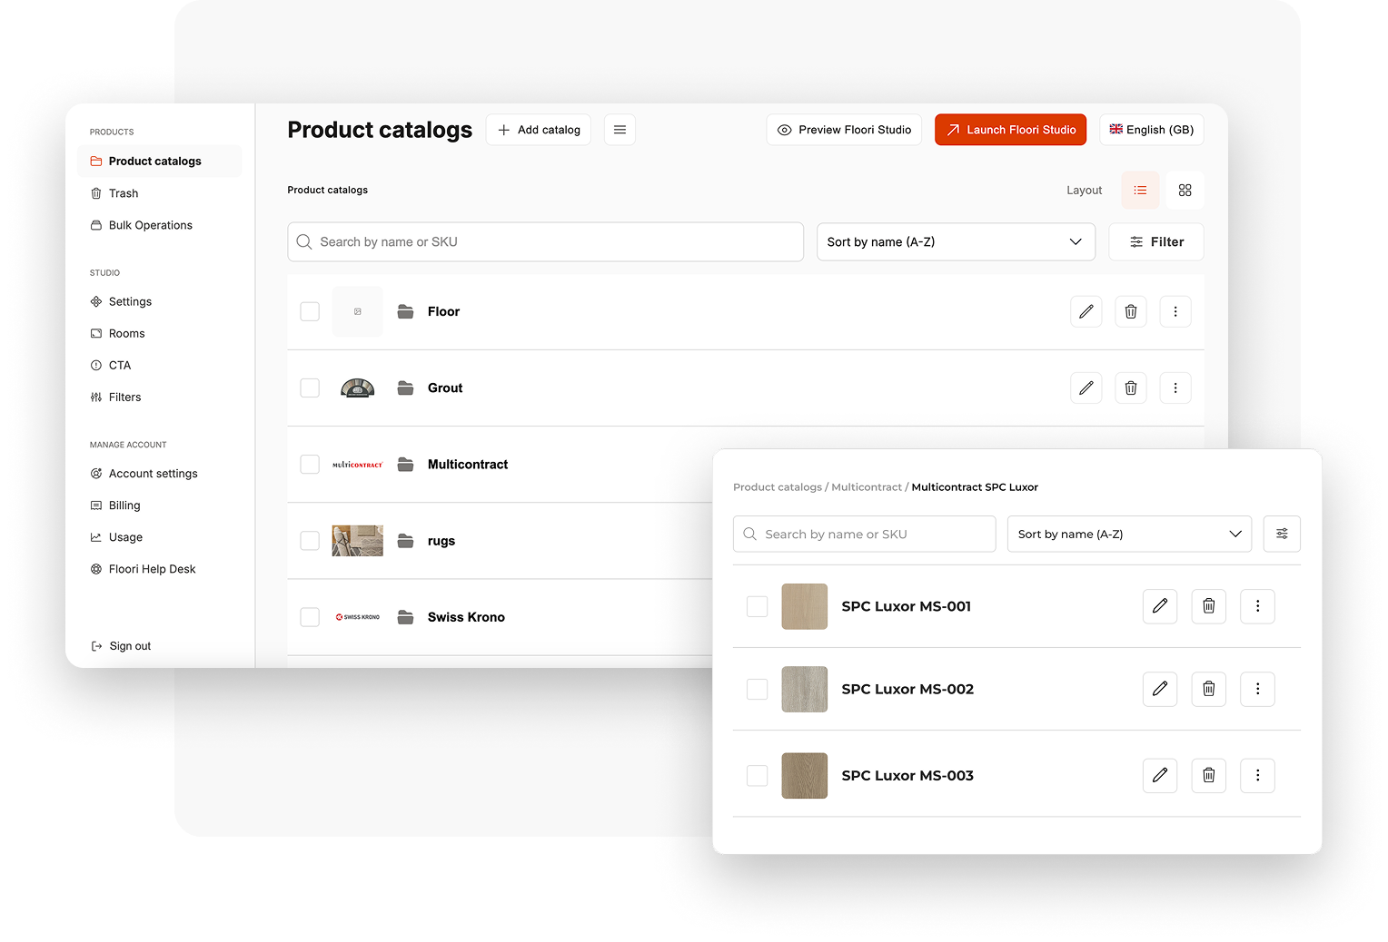Open filter settings icon in Multicontract panel
The image size is (1388, 942).
pyautogui.click(x=1281, y=534)
